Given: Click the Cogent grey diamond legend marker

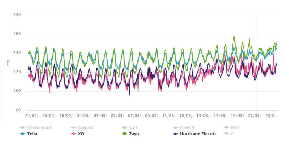Looking at the screenshot, I should 74,128.
